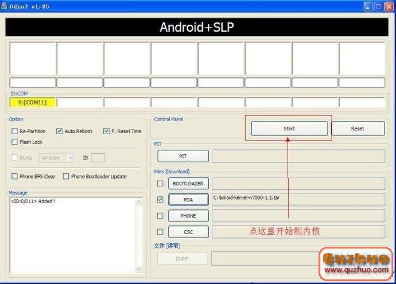396x284 pixels.
Task: Click the BOOTLOADER file path field
Action: click(x=298, y=184)
